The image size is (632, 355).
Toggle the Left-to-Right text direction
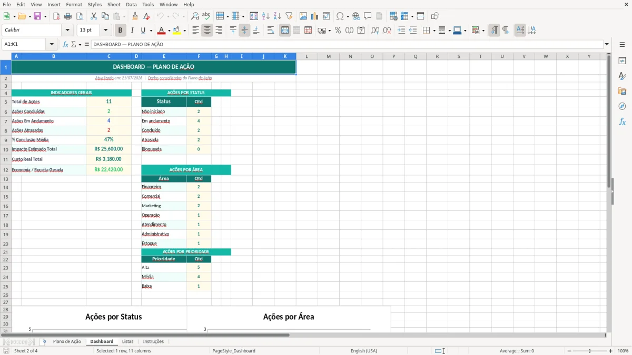pyautogui.click(x=494, y=31)
